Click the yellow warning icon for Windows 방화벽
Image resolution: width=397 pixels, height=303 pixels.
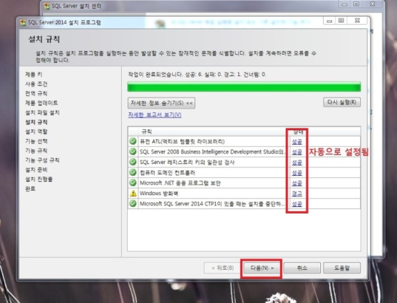[133, 193]
